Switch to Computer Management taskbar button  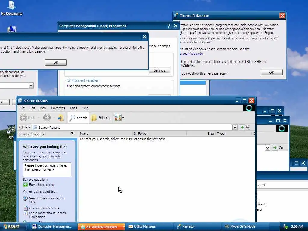click(52, 227)
